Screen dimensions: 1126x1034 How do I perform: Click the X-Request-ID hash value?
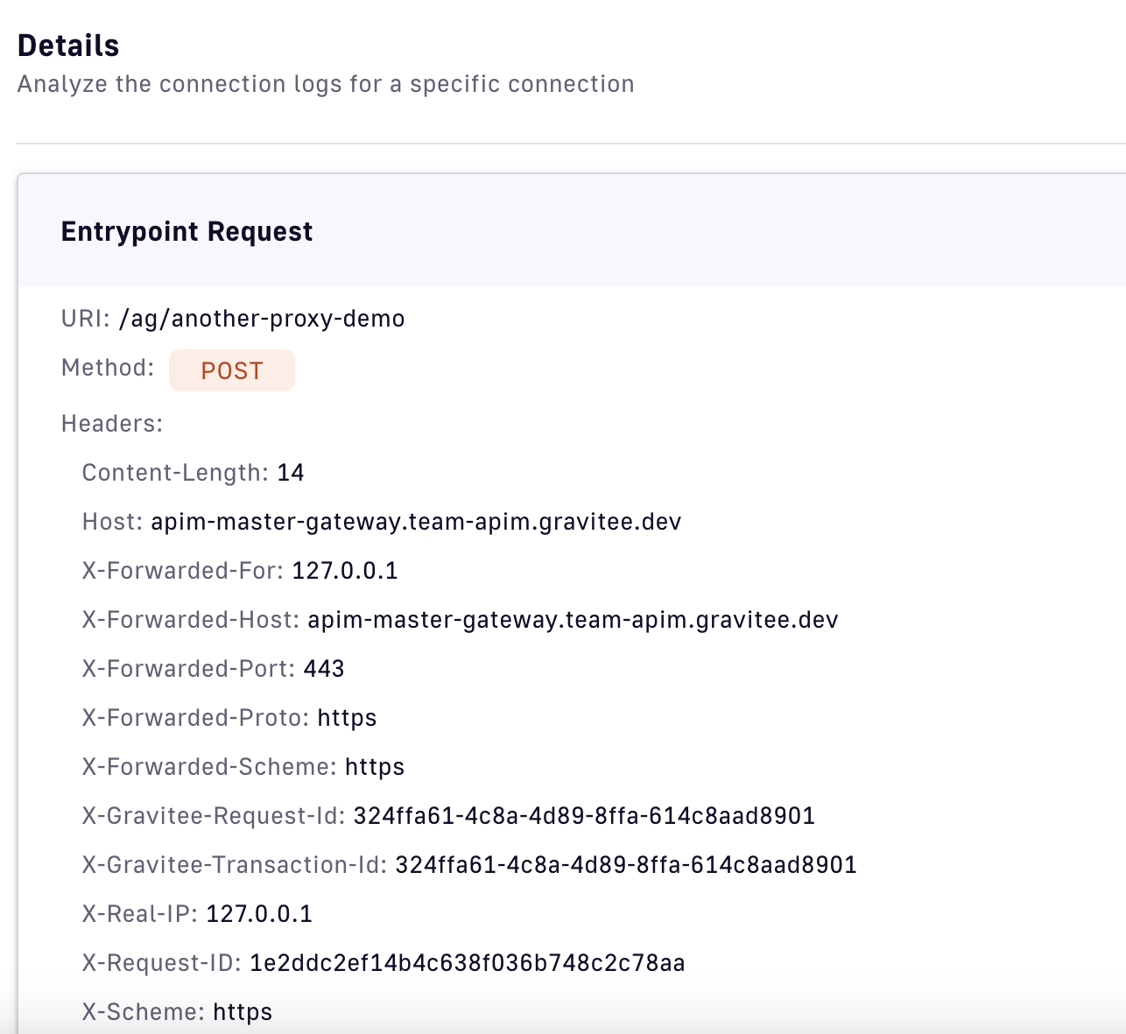pyautogui.click(x=468, y=963)
